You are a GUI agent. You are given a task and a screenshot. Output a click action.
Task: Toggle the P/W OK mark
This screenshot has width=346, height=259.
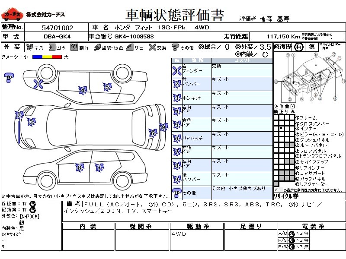tap(292, 247)
